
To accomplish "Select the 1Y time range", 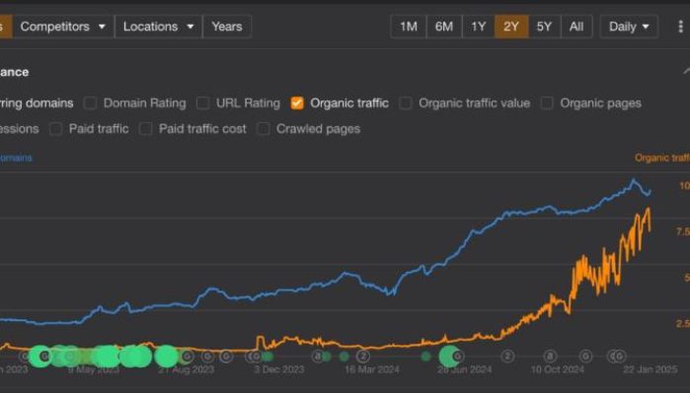I will [479, 27].
